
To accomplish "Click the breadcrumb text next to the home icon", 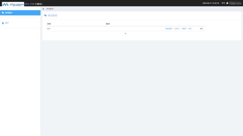I will tap(50, 9).
